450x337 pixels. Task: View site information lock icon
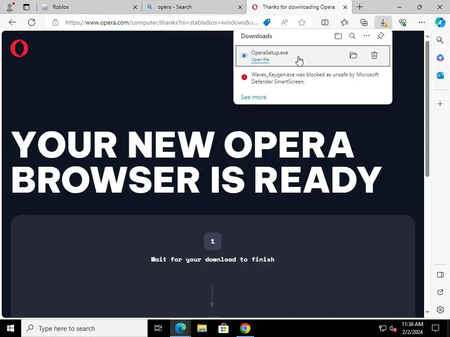55,22
